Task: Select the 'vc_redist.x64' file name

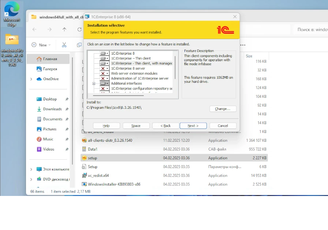Action: pos(98,175)
